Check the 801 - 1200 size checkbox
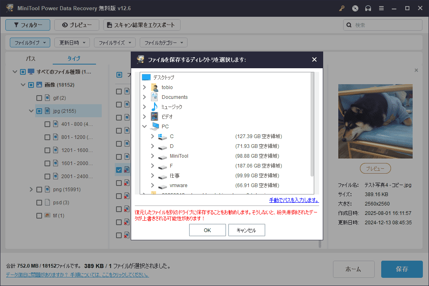 click(47, 137)
